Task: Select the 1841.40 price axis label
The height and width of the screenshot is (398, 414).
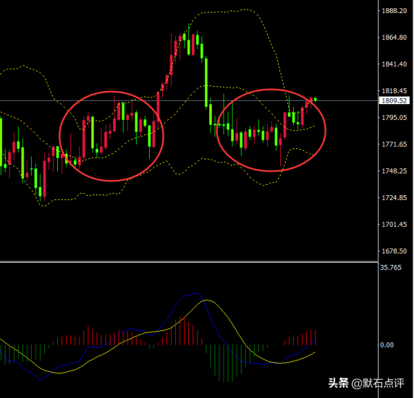Action: (x=393, y=65)
